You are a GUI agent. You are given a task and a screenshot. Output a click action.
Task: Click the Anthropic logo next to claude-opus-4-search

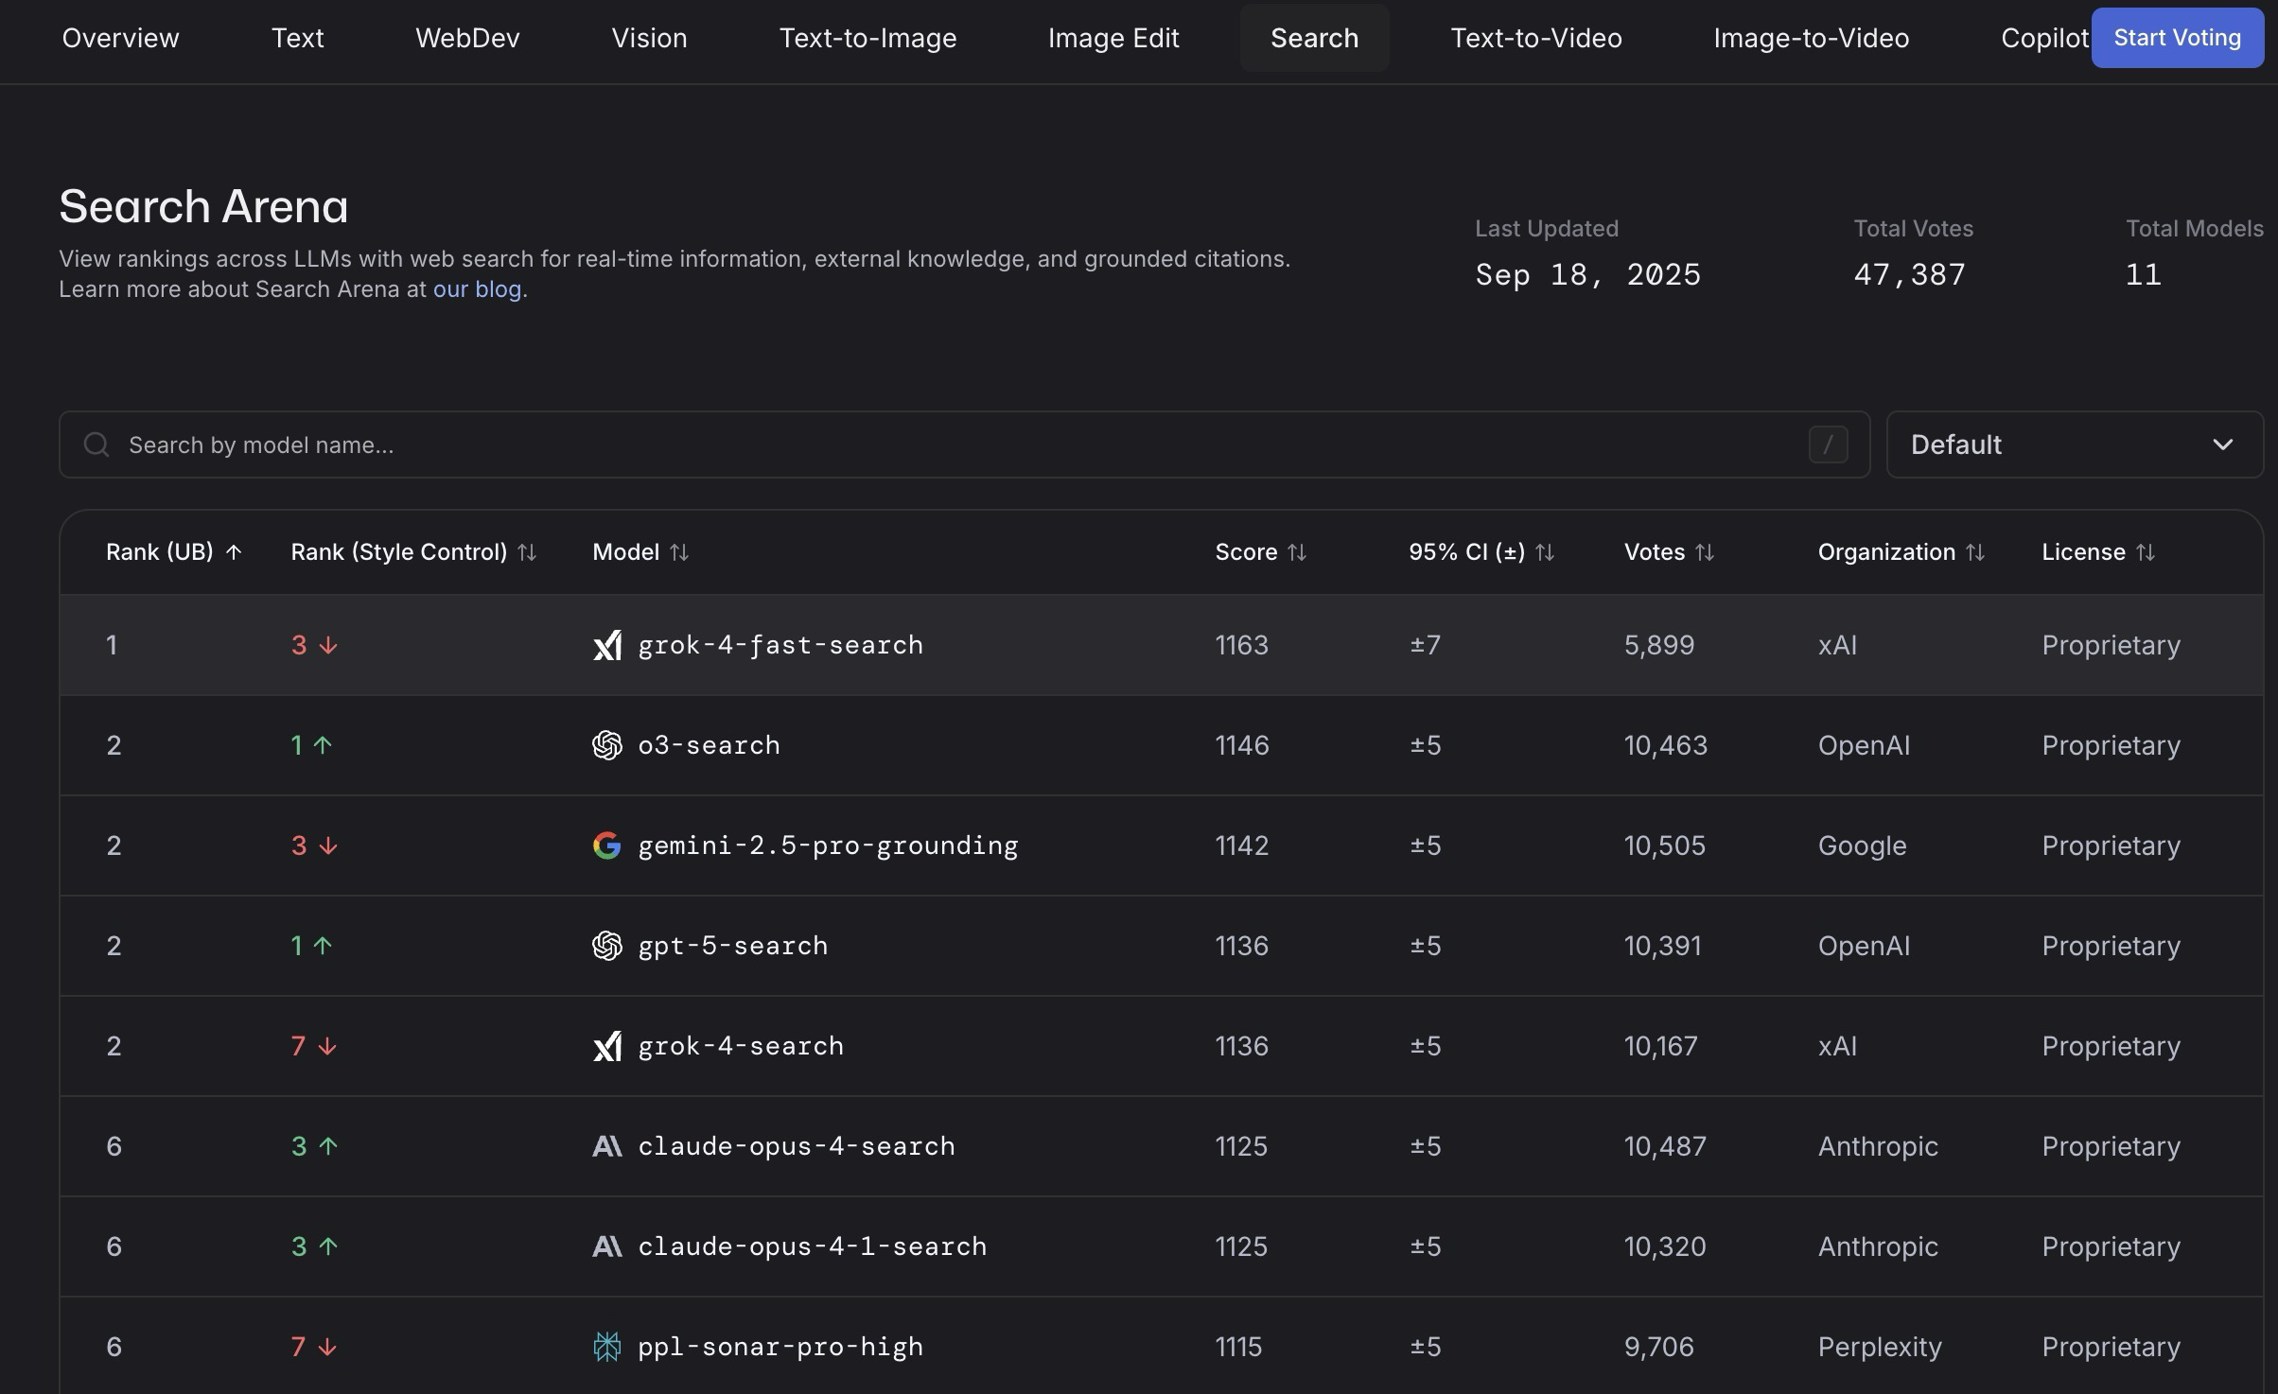[x=606, y=1146]
